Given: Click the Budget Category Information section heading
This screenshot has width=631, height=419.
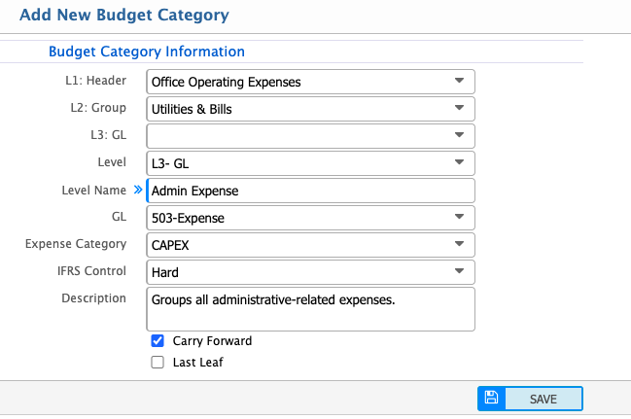Looking at the screenshot, I should click(x=146, y=52).
